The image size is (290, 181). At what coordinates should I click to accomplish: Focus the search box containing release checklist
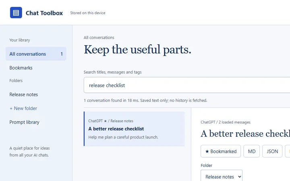187,85
